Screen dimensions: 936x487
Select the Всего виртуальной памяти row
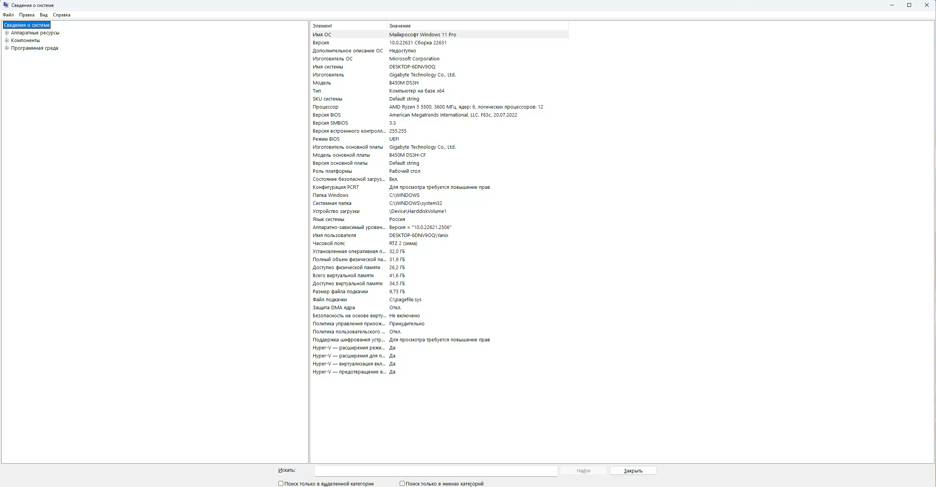tap(439, 275)
